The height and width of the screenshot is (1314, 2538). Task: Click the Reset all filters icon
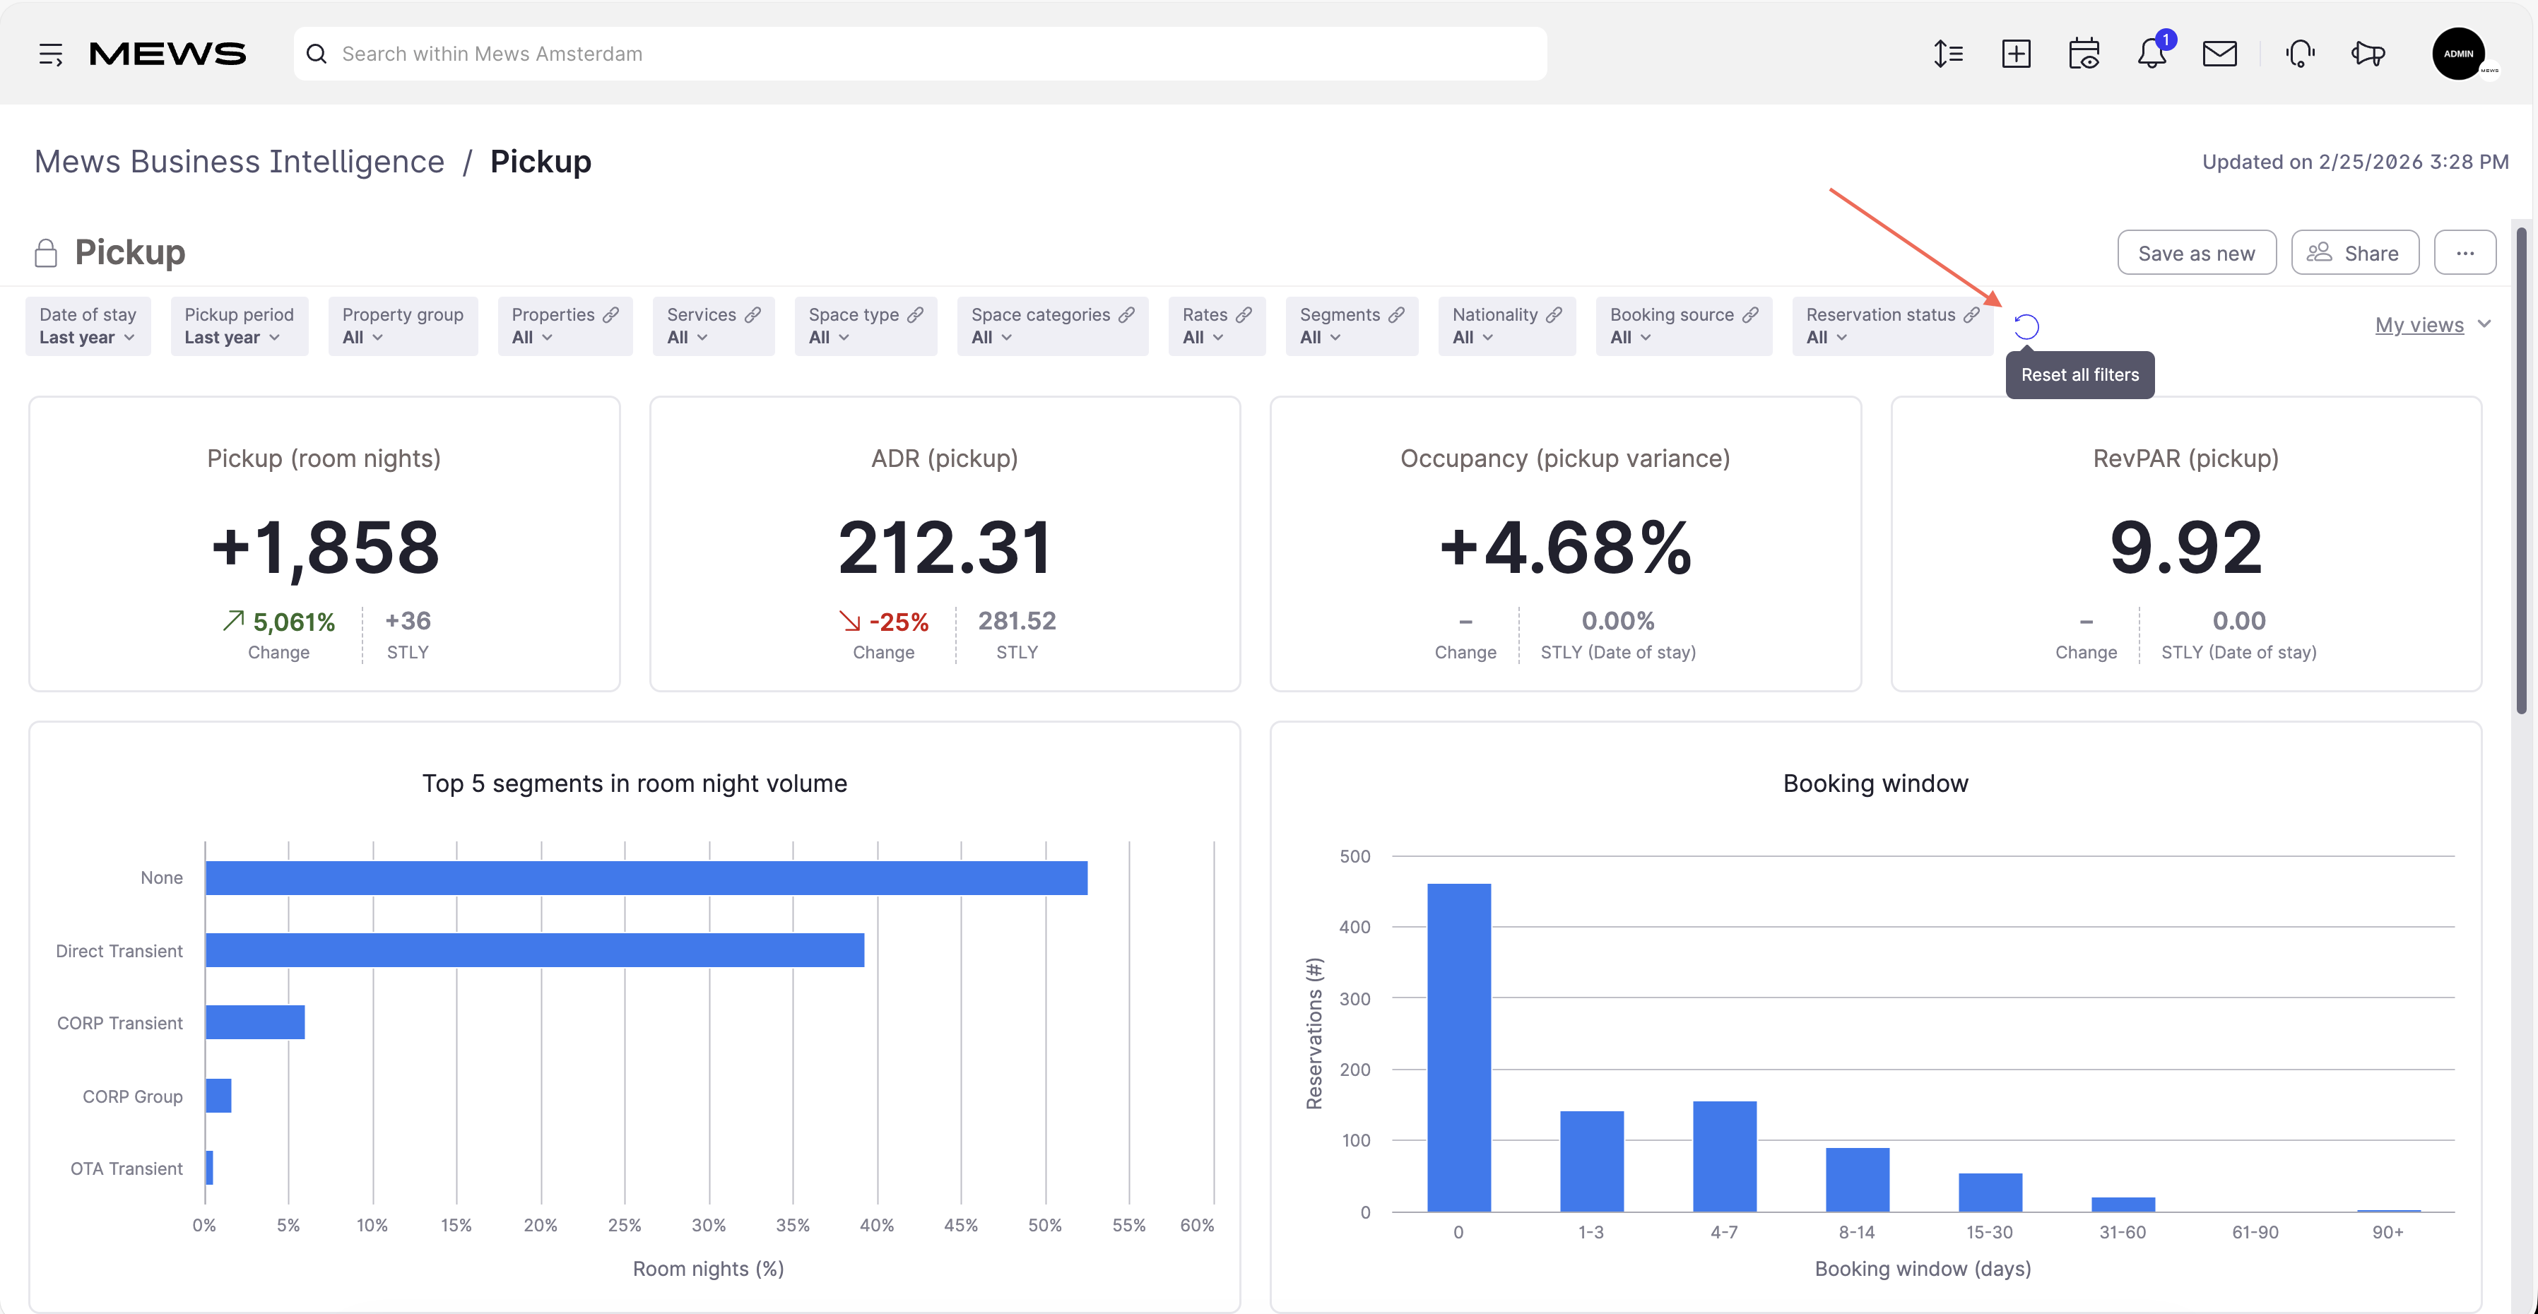click(2026, 326)
